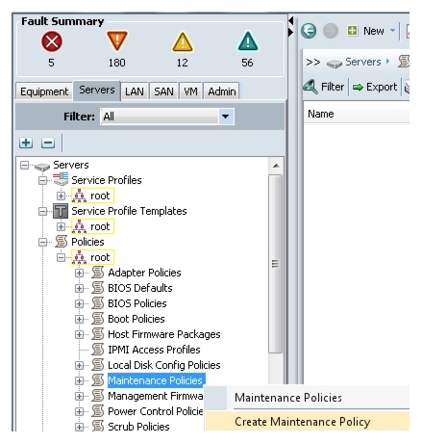This screenshot has height=444, width=422.
Task: Click the major faults orange triangle icon
Action: 117,41
